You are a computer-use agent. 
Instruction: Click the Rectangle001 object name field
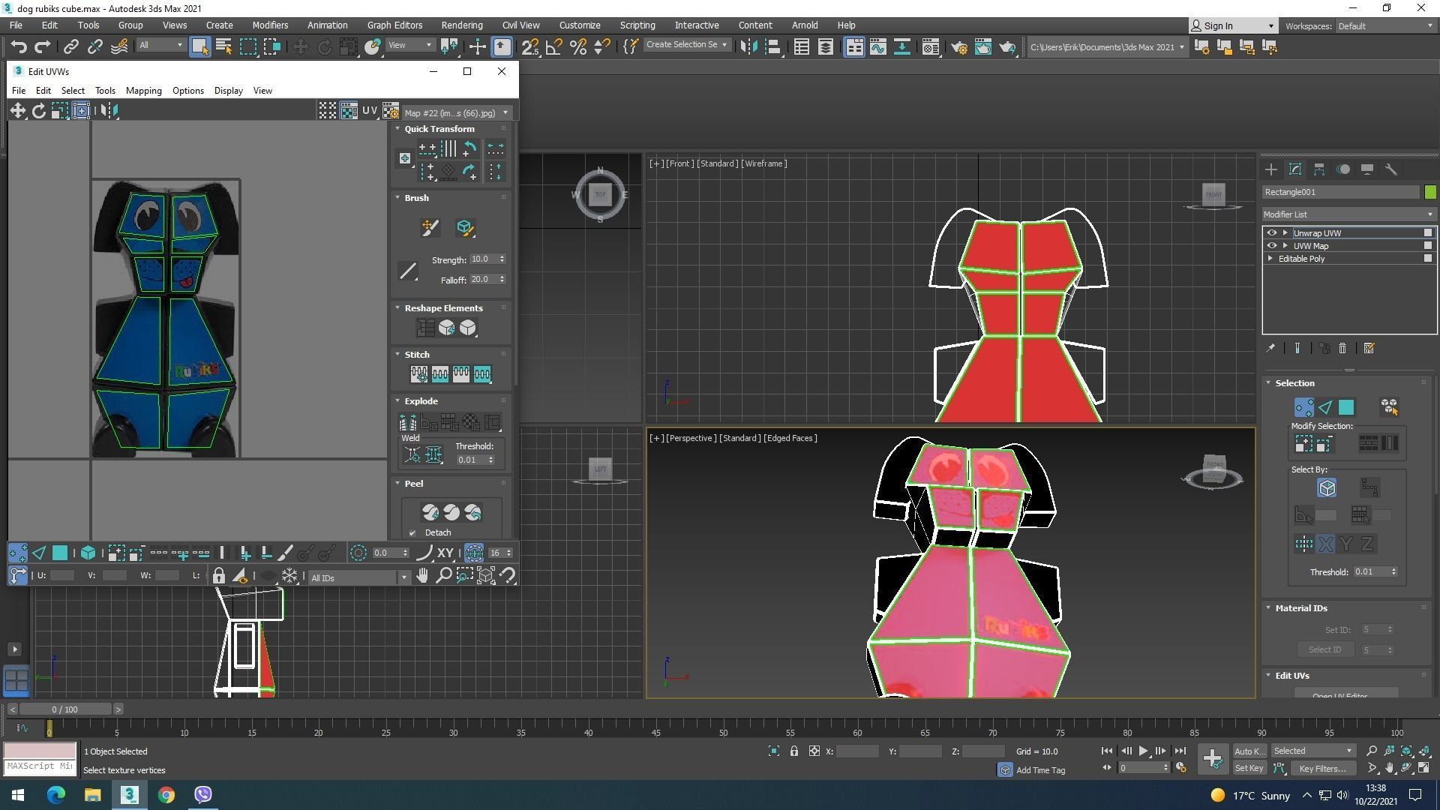pos(1339,193)
